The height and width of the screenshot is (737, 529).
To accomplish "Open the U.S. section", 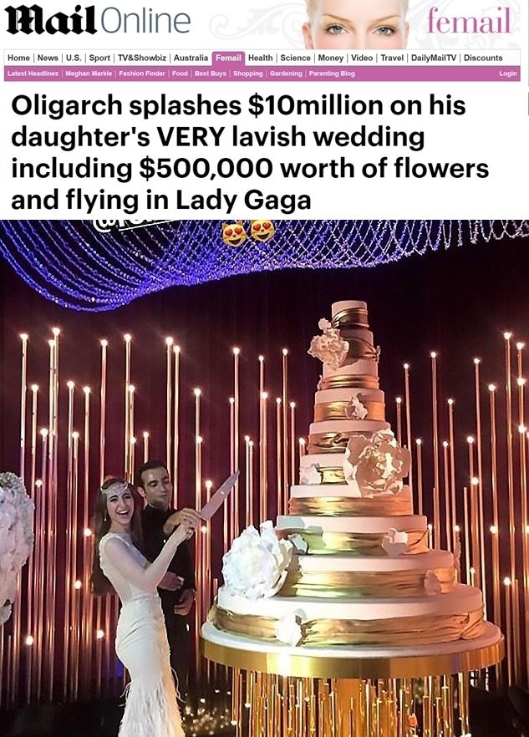I will pyautogui.click(x=73, y=58).
